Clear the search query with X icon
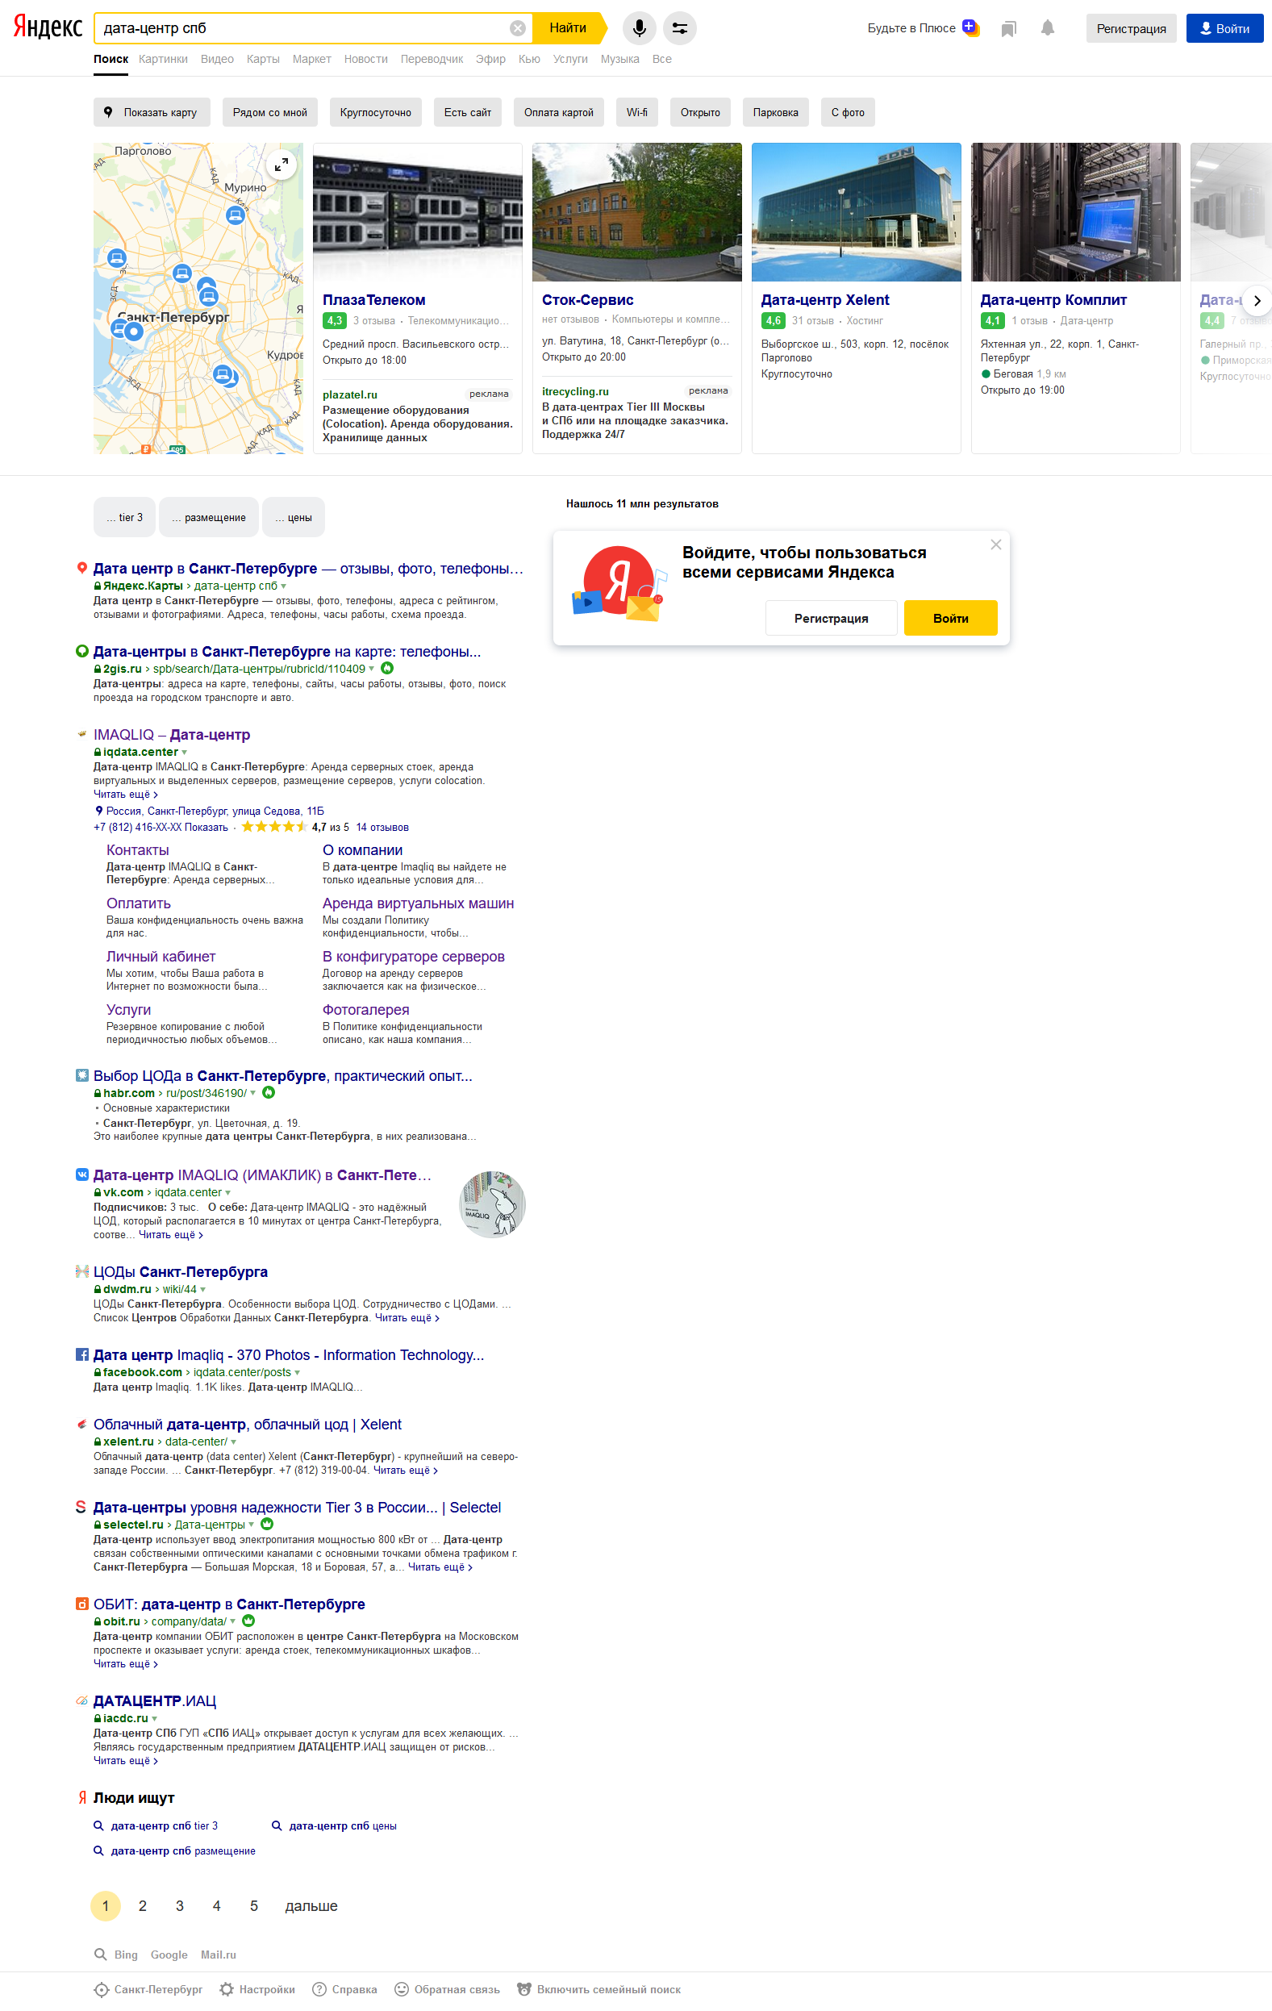The height and width of the screenshot is (2011, 1272). [518, 28]
